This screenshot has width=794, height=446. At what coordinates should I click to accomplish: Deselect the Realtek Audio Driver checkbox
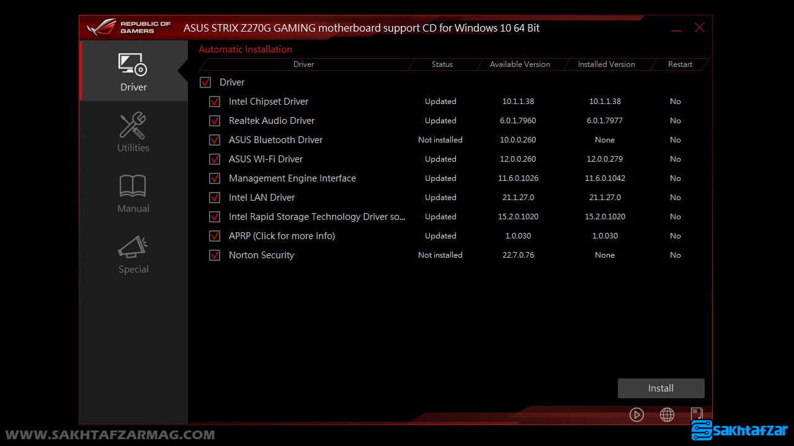[x=215, y=121]
